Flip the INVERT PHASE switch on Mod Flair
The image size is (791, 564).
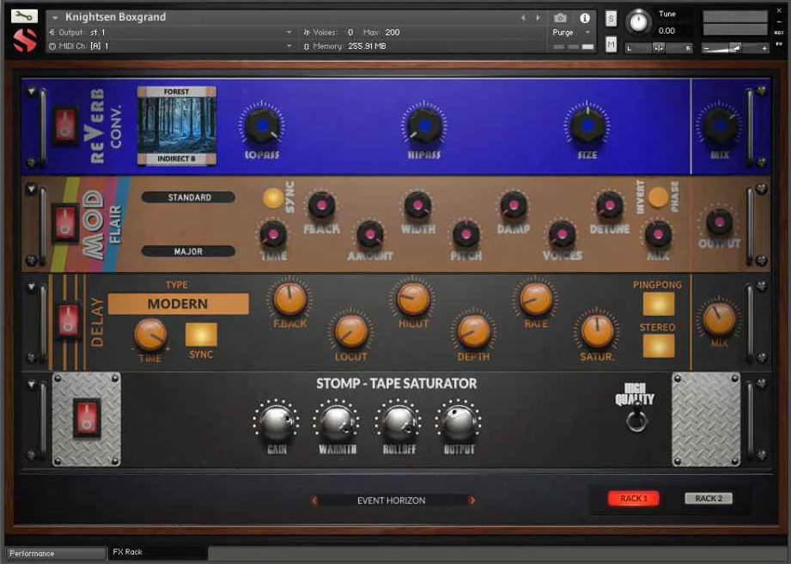click(656, 195)
